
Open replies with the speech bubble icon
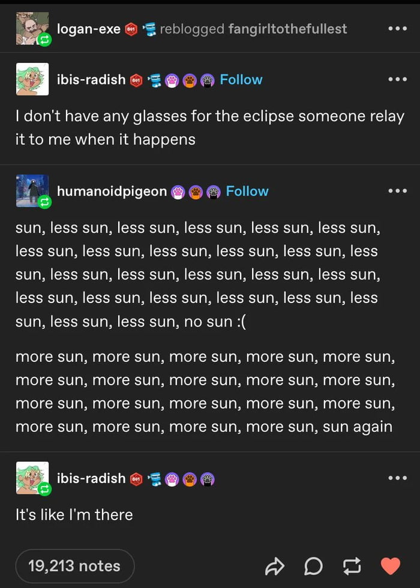pos(313,566)
